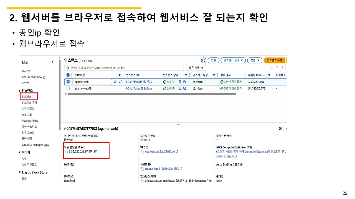The width and height of the screenshot is (355, 199).
Task: Go to 대시보드 in the sidebar
Action: [x=26, y=71]
